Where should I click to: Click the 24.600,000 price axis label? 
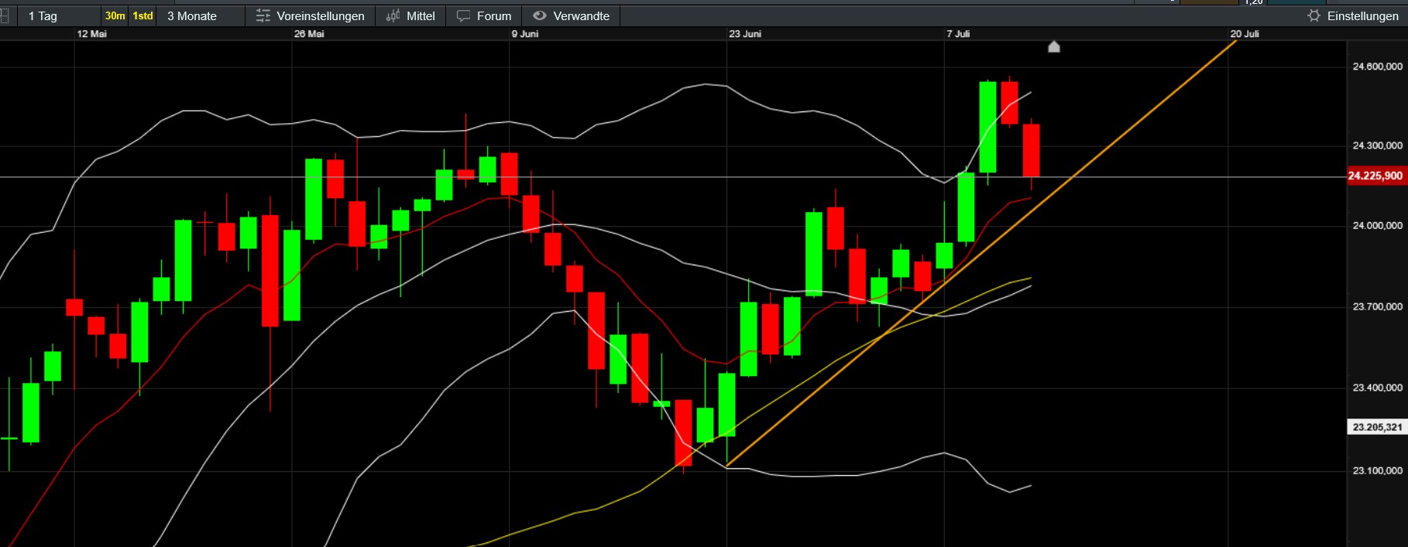[1377, 67]
